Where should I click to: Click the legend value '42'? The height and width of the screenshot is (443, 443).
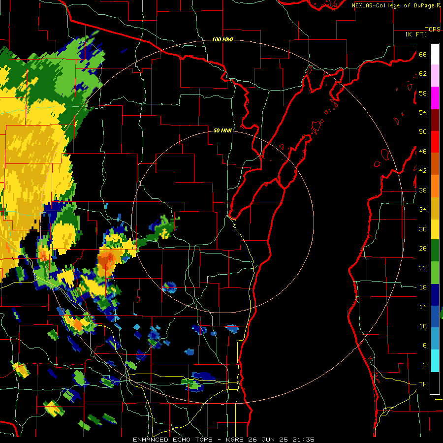423,171
